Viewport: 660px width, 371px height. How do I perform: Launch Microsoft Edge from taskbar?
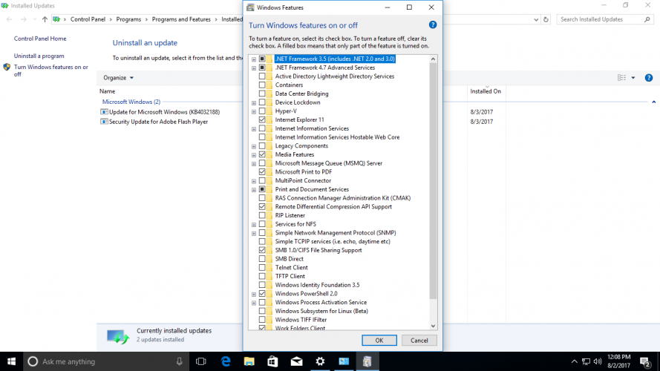pos(226,361)
